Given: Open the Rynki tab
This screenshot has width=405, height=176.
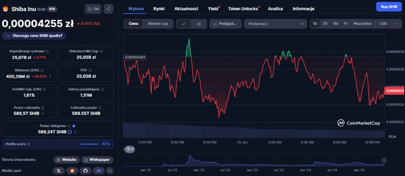Looking at the screenshot, I should [x=159, y=9].
